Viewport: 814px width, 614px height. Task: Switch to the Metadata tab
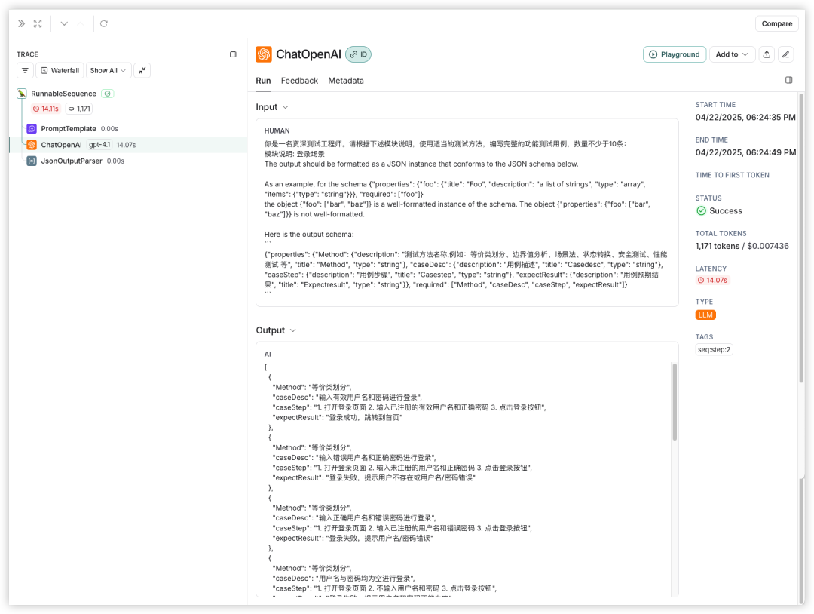(x=346, y=81)
